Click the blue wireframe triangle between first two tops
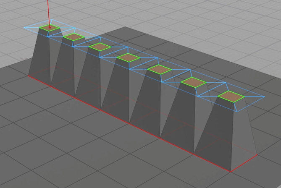The width and height of the screenshot is (281, 188). click(62, 34)
